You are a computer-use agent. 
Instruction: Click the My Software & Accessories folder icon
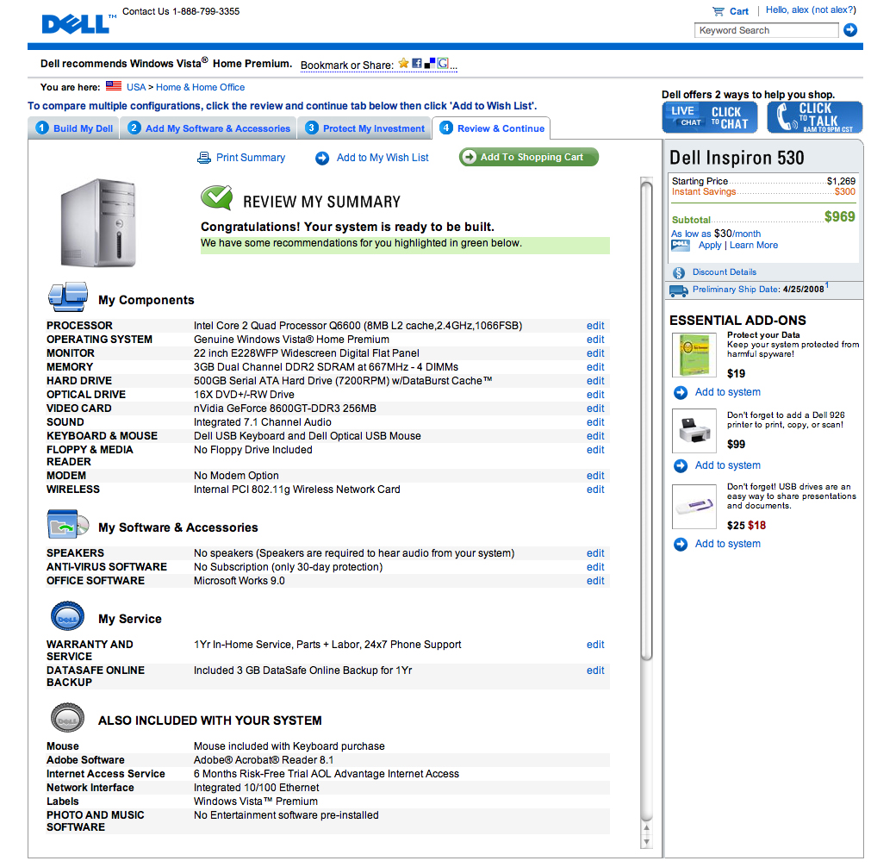tap(68, 524)
